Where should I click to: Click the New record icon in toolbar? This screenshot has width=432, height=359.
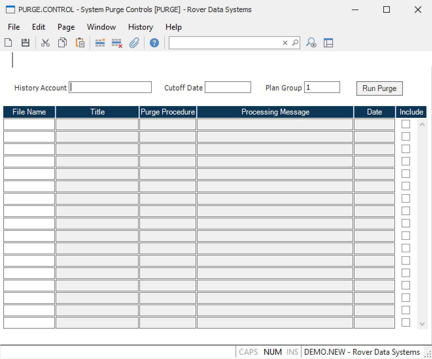(9, 43)
